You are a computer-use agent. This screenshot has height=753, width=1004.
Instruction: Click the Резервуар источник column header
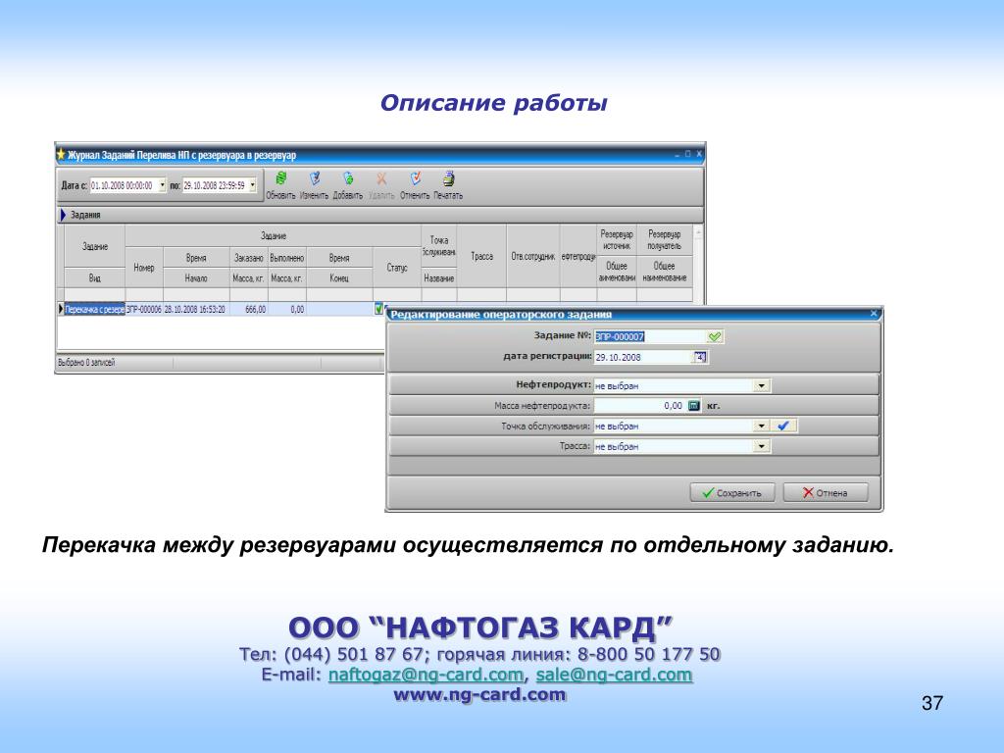tap(617, 239)
